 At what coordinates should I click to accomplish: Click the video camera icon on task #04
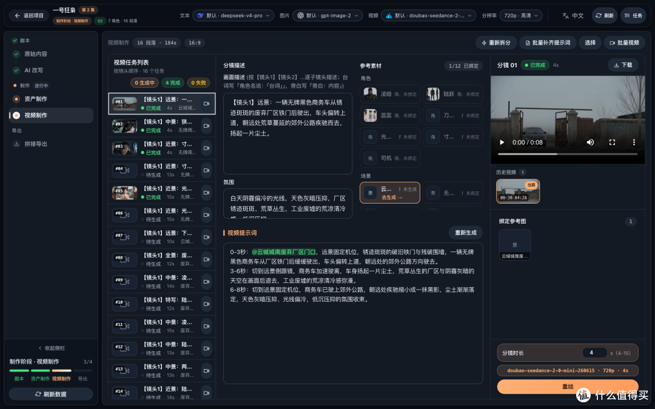point(206,170)
